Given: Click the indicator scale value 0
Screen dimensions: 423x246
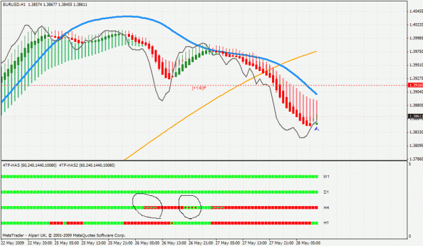Looking at the screenshot, I should (x=409, y=237).
